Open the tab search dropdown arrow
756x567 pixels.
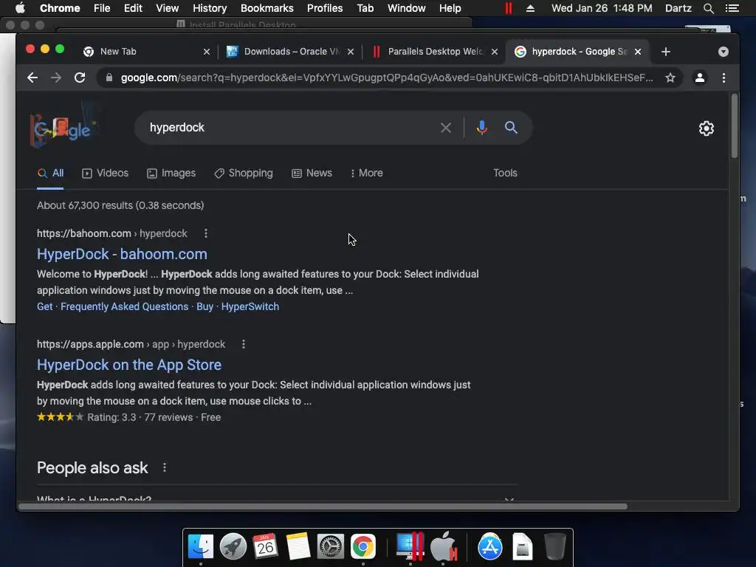click(x=724, y=52)
